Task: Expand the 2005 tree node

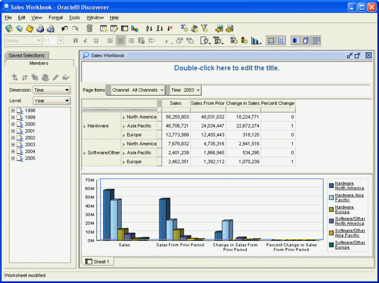Action: pos(13,158)
